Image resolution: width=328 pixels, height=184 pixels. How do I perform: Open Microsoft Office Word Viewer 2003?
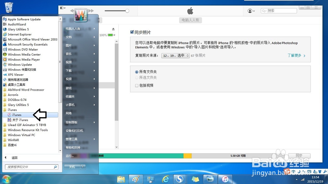pyautogui.click(x=30, y=39)
